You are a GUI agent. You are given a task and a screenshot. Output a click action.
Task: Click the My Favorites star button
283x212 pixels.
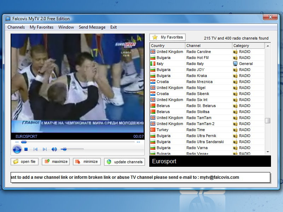point(167,37)
